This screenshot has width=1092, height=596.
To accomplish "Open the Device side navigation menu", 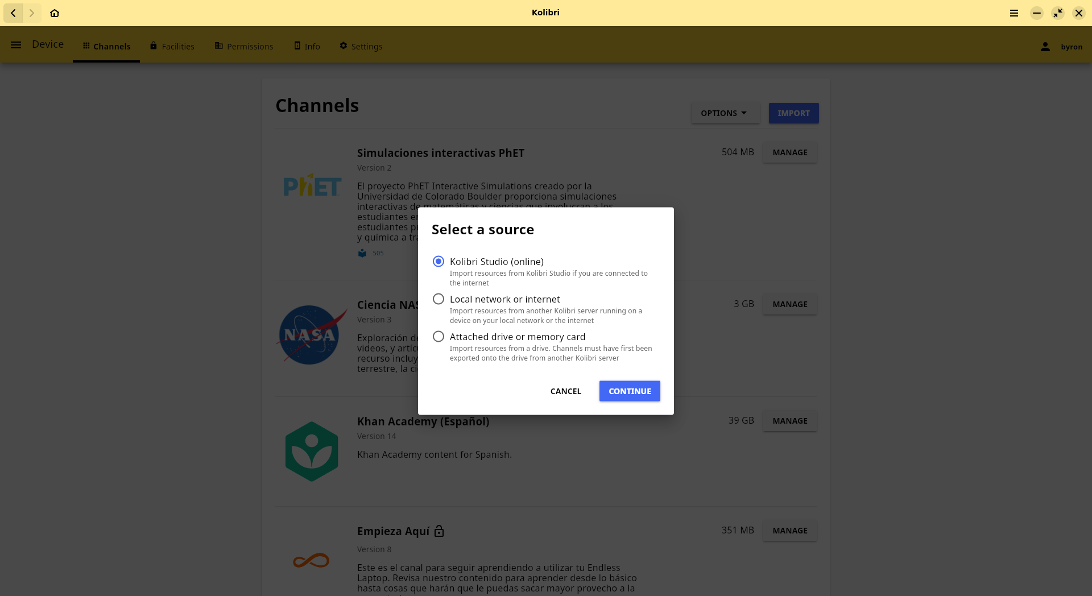I will [x=16, y=44].
